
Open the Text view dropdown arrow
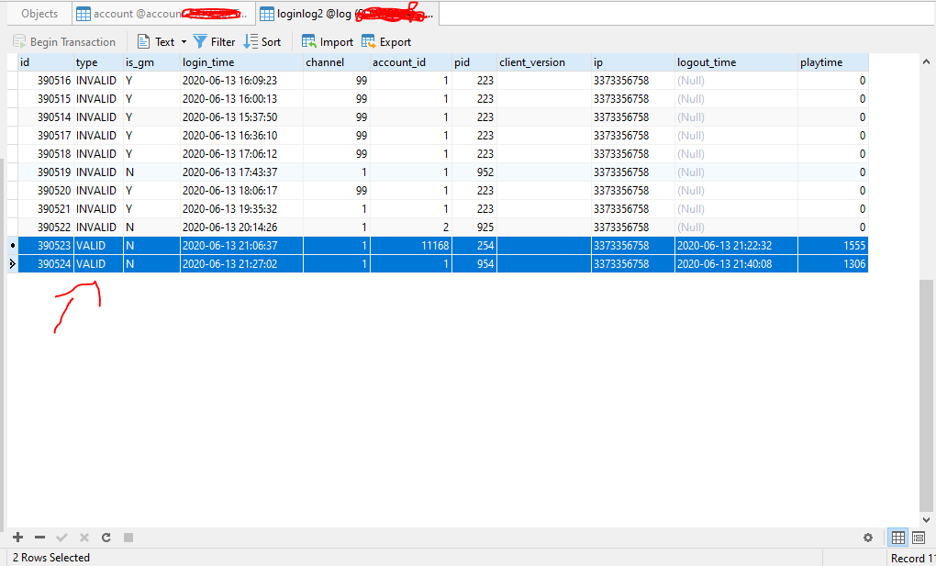(184, 42)
